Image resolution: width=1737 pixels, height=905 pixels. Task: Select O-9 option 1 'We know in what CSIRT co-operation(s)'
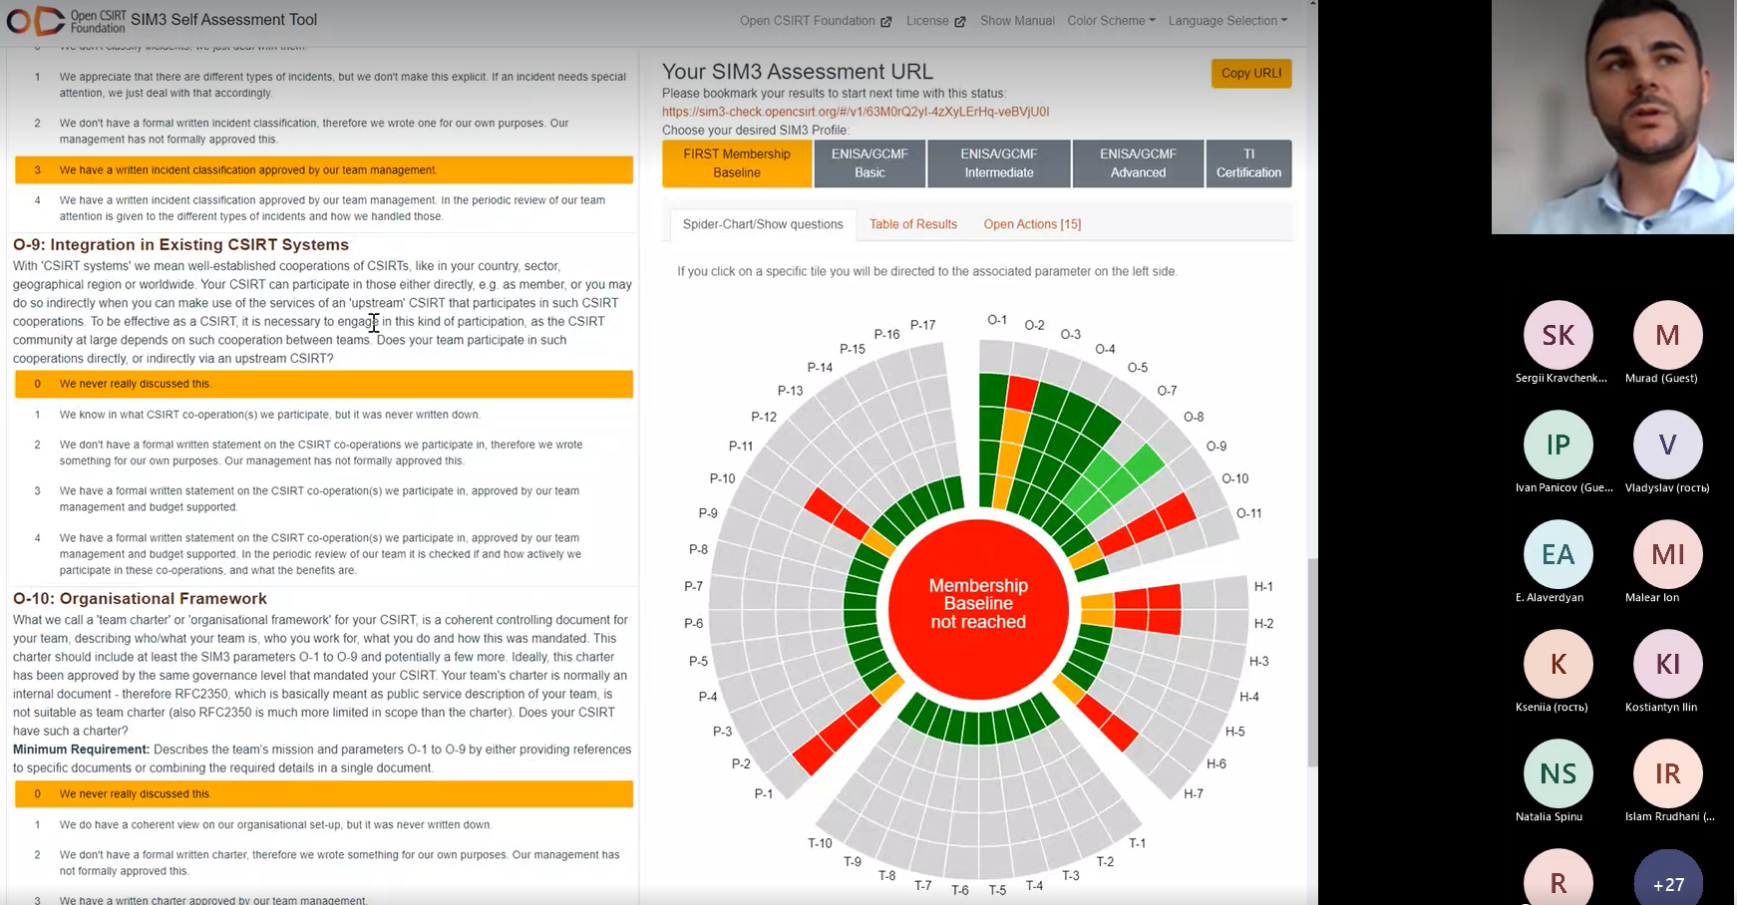324,415
